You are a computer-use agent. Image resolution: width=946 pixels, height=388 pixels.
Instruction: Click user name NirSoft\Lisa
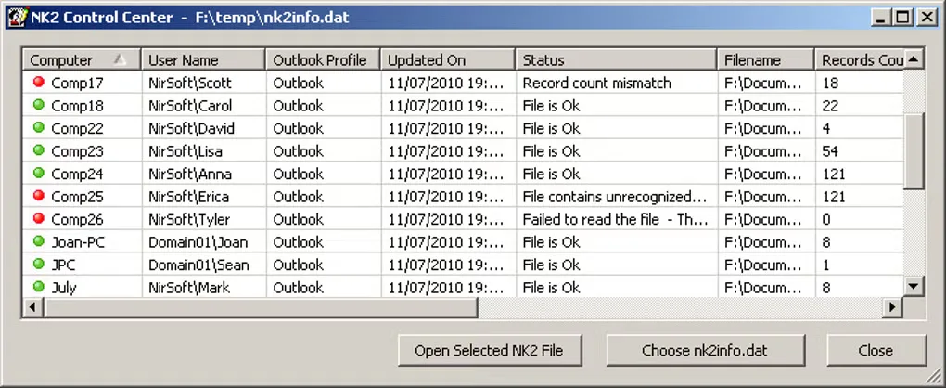pos(185,151)
